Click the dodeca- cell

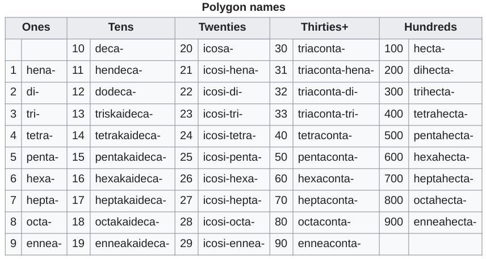coord(115,92)
